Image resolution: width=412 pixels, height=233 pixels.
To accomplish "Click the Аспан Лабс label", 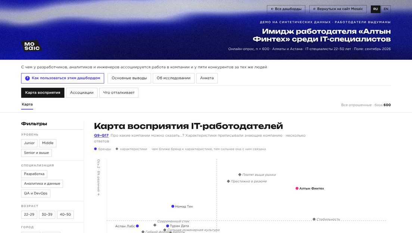I will 125,226.
